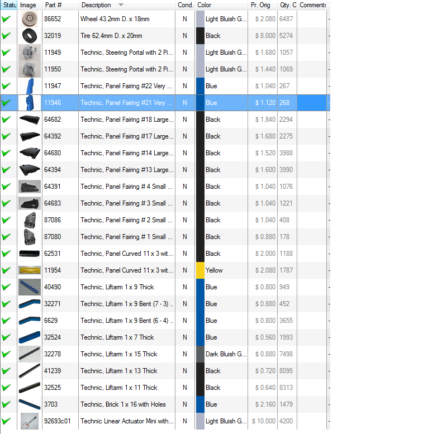
Task: Sort by the Description column header
Action: [127, 5]
